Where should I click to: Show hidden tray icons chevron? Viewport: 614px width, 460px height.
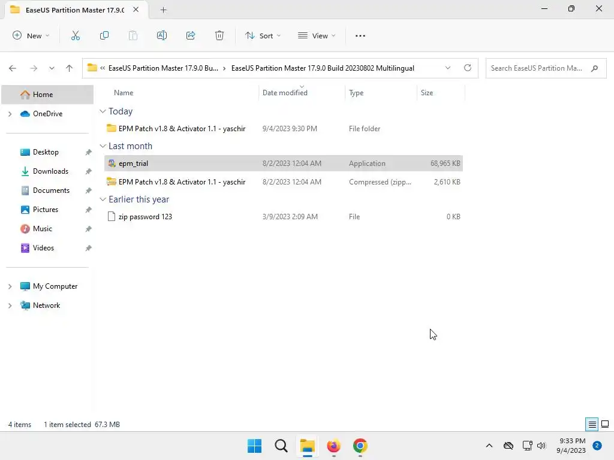[489, 446]
